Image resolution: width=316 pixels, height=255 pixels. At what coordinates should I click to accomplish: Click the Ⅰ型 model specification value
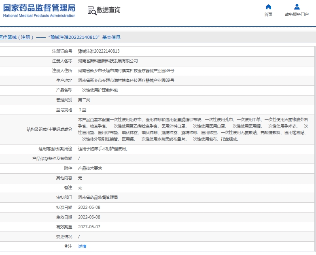pos(83,110)
